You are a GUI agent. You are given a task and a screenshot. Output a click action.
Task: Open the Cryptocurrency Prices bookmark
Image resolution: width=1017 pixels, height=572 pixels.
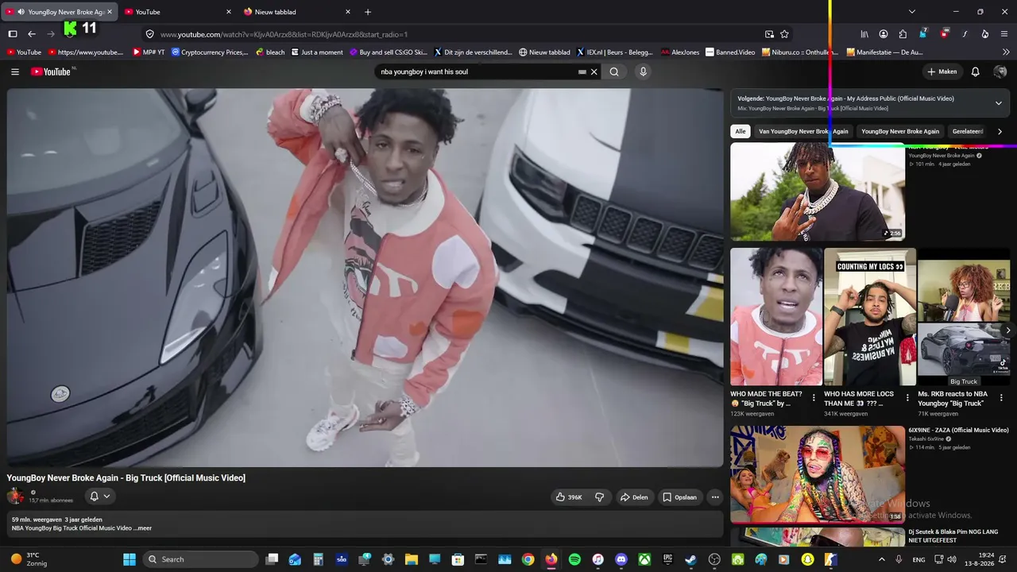(x=210, y=52)
